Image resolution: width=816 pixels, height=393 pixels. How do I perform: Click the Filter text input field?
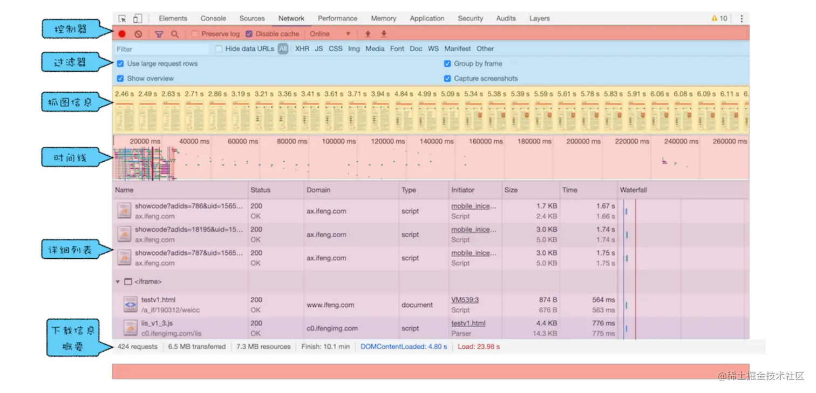pos(161,49)
